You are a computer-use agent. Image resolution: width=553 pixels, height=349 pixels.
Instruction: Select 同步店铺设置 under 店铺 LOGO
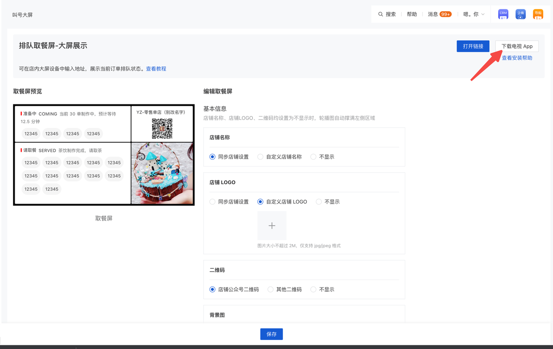[x=213, y=202]
